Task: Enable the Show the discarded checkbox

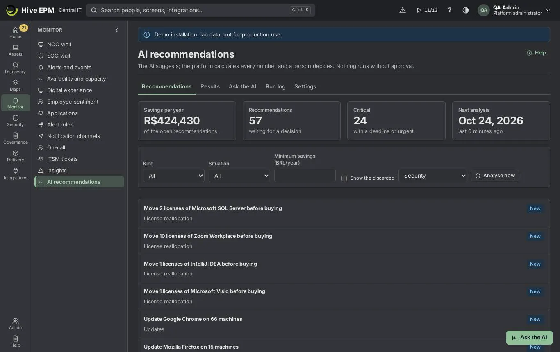Action: click(344, 178)
